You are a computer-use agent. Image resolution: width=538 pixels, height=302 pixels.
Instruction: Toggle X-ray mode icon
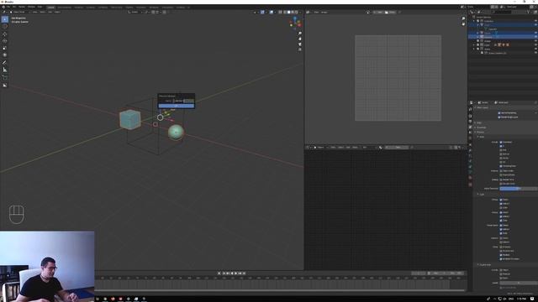[x=280, y=12]
